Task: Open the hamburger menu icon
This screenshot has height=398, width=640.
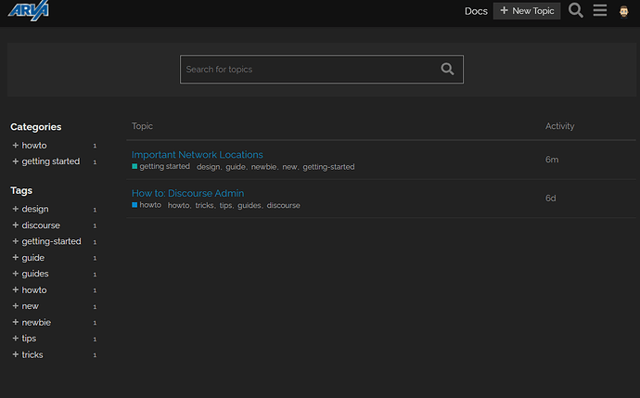Action: pyautogui.click(x=599, y=10)
